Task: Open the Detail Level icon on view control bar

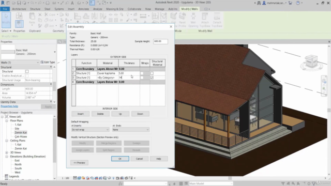Action: click(75, 178)
